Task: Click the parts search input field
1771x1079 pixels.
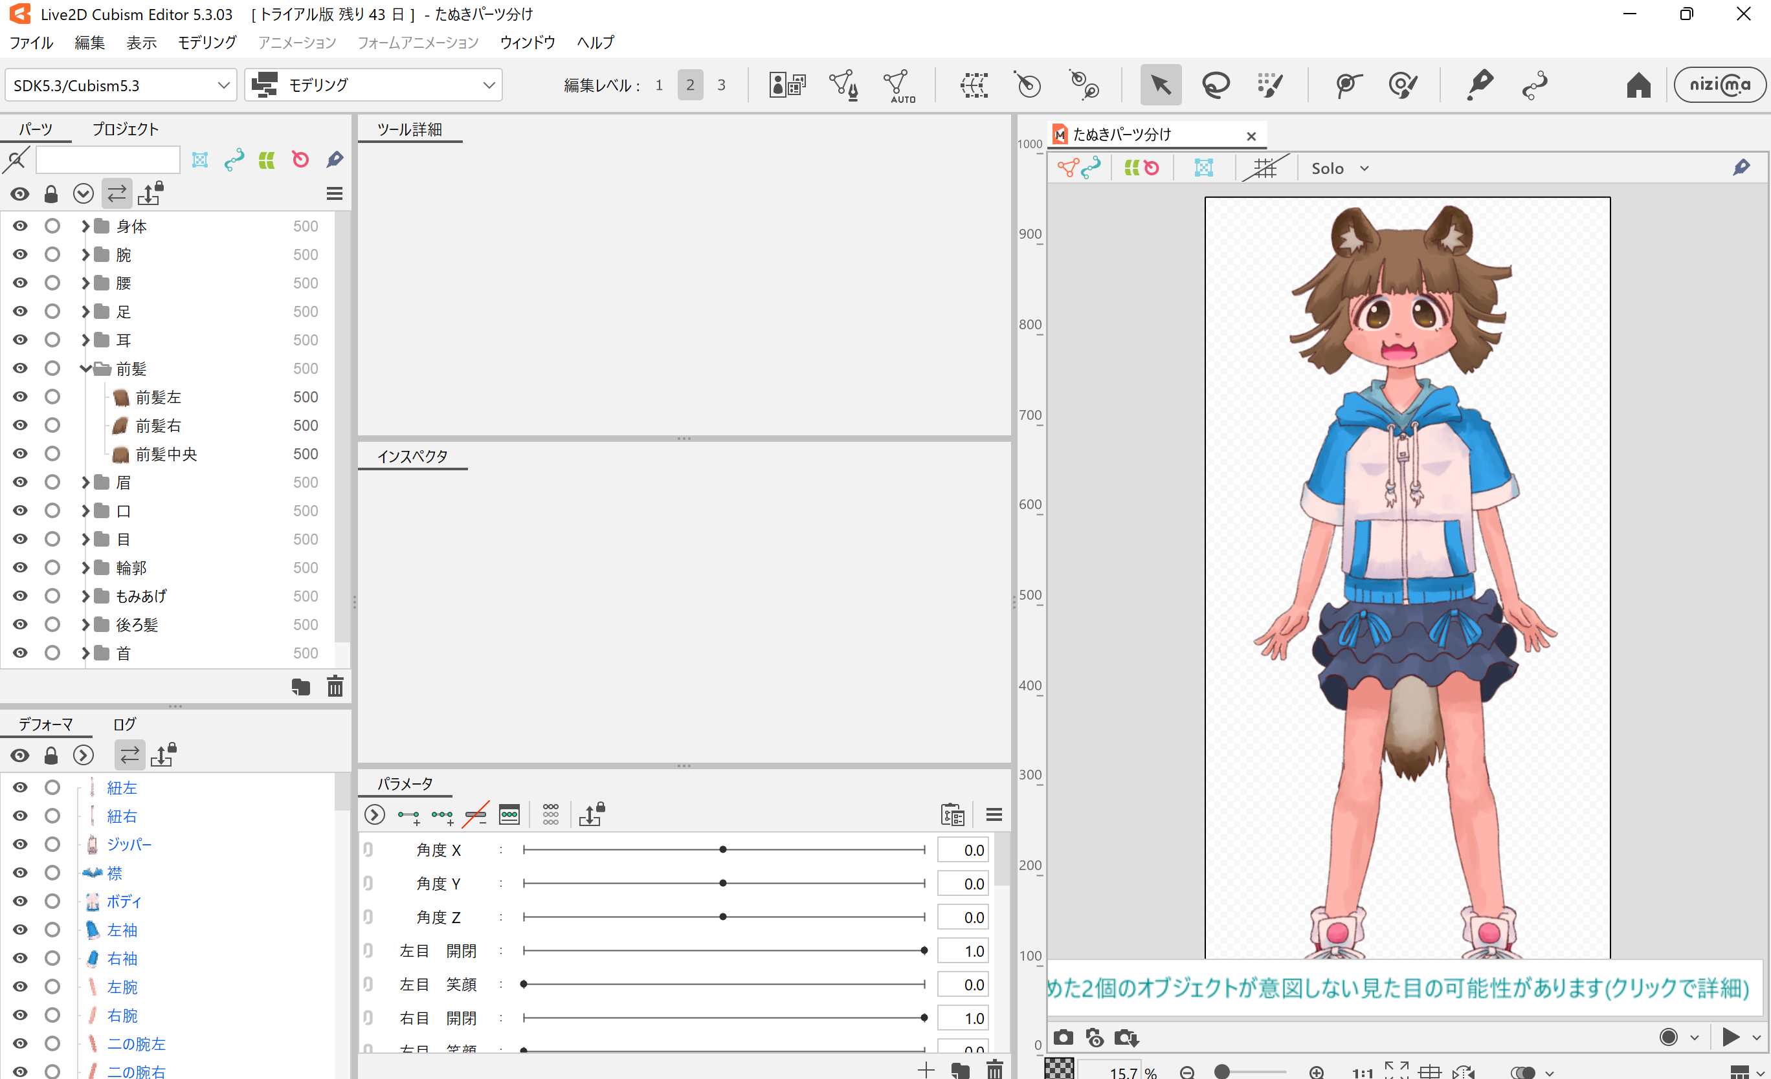Action: pyautogui.click(x=108, y=160)
